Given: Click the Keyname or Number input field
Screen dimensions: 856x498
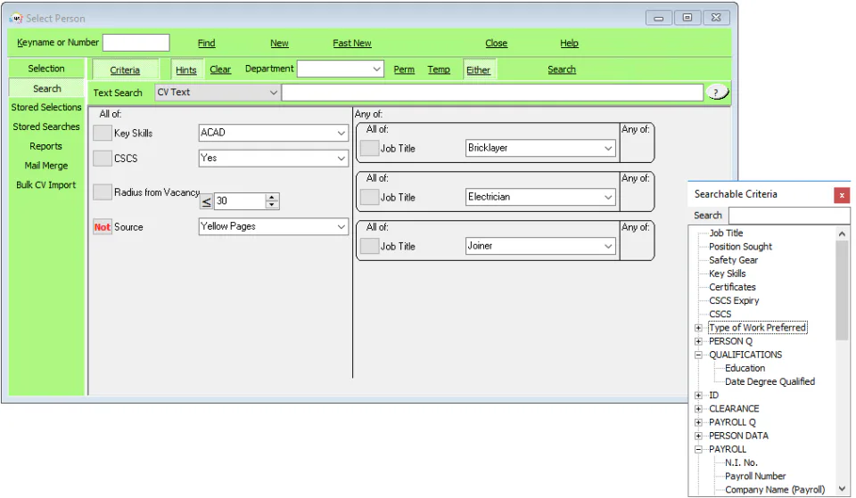Looking at the screenshot, I should [136, 43].
